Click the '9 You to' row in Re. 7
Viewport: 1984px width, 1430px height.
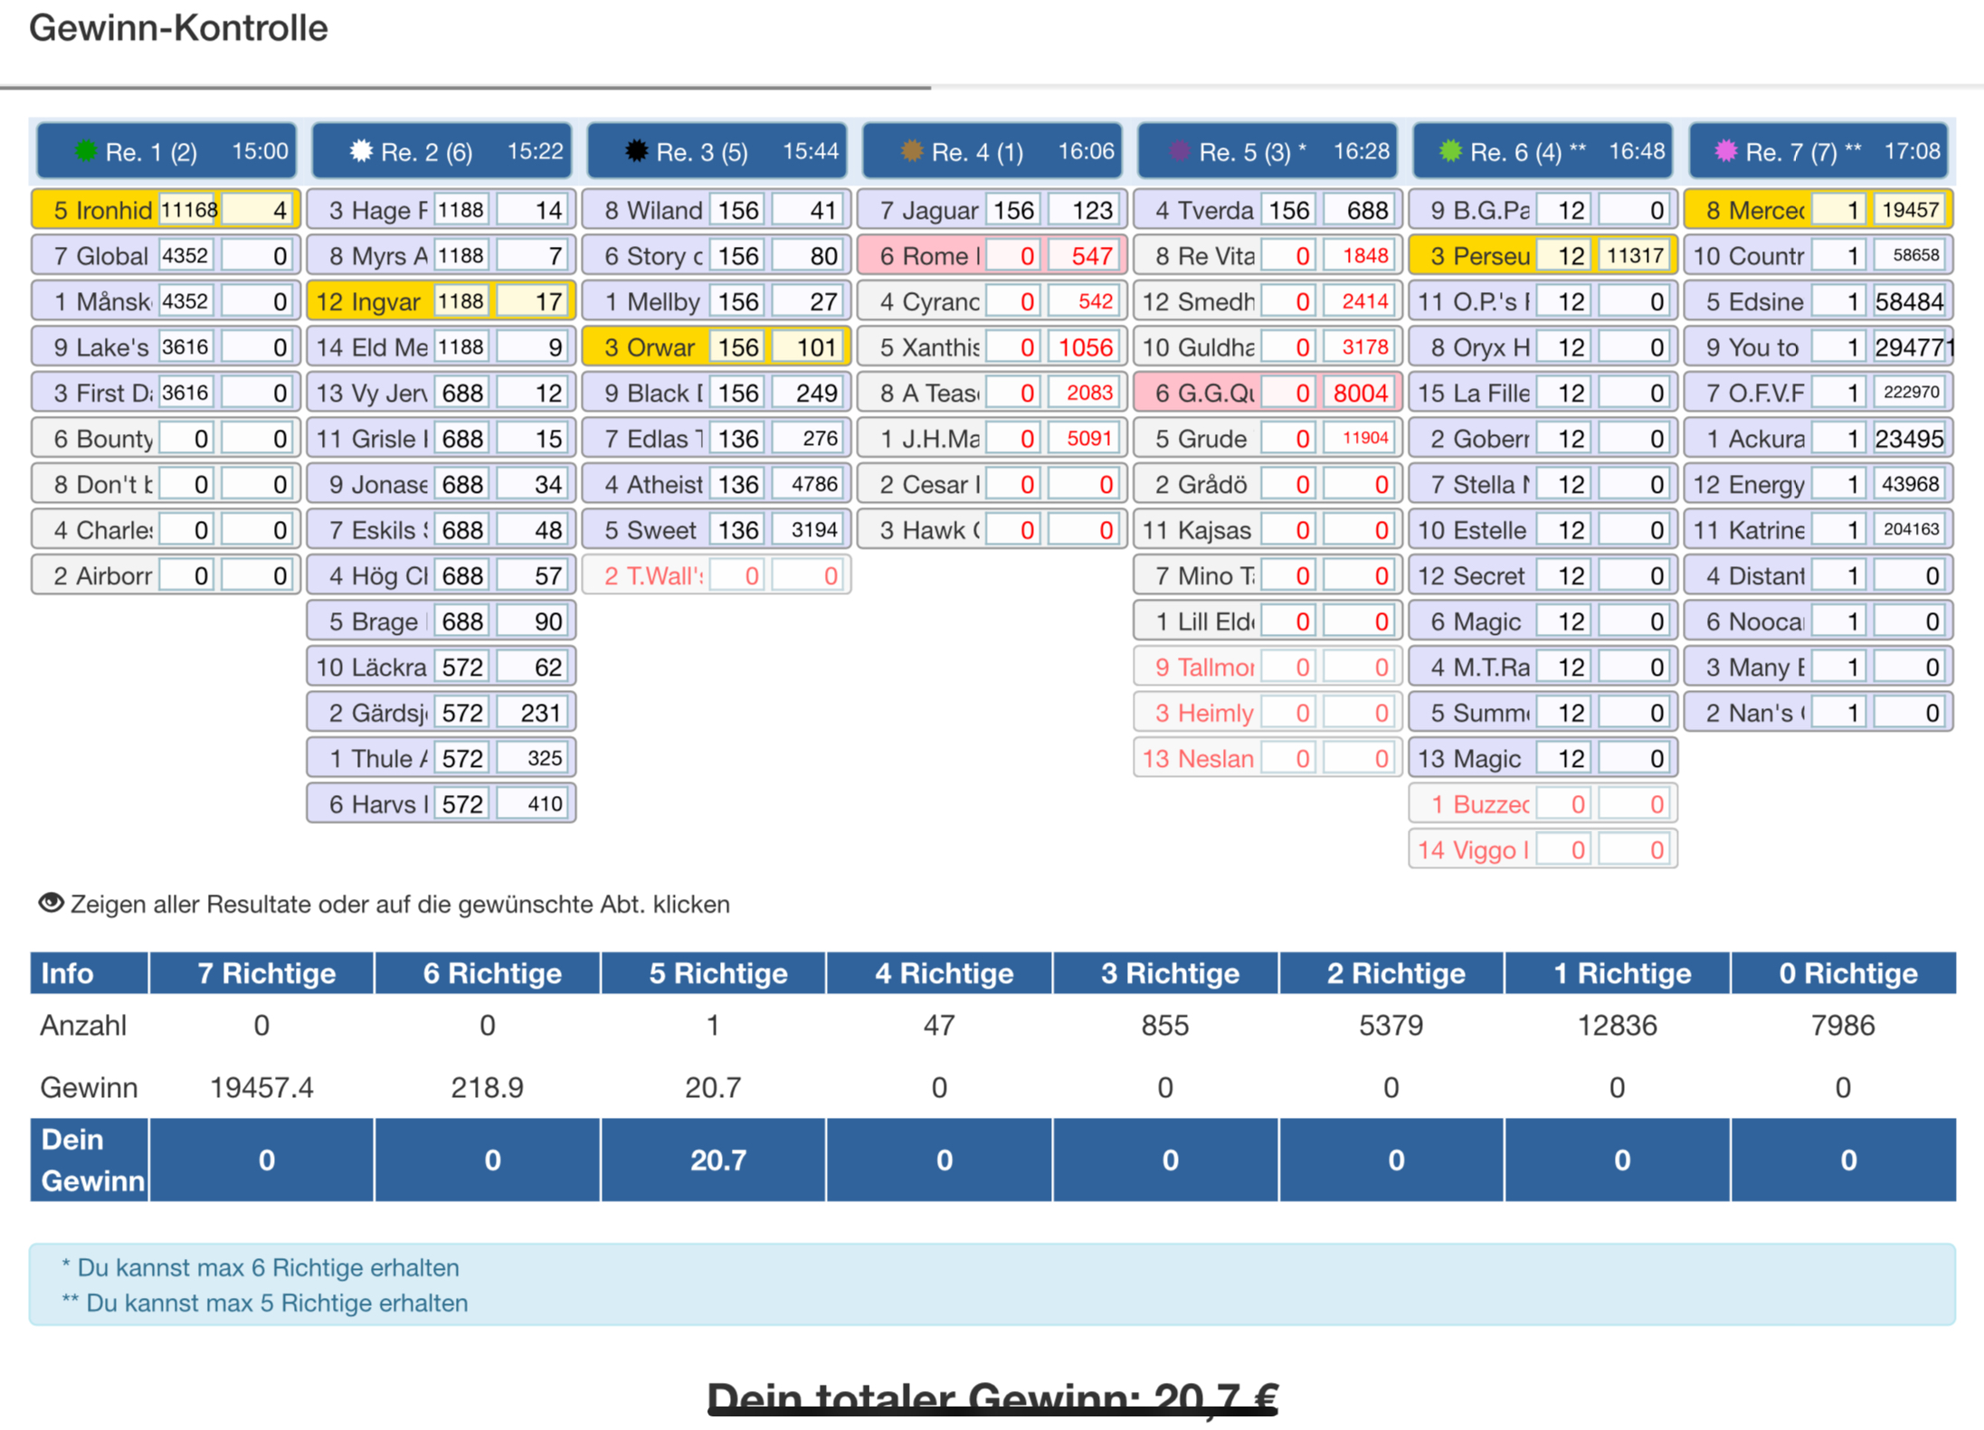pyautogui.click(x=1818, y=347)
